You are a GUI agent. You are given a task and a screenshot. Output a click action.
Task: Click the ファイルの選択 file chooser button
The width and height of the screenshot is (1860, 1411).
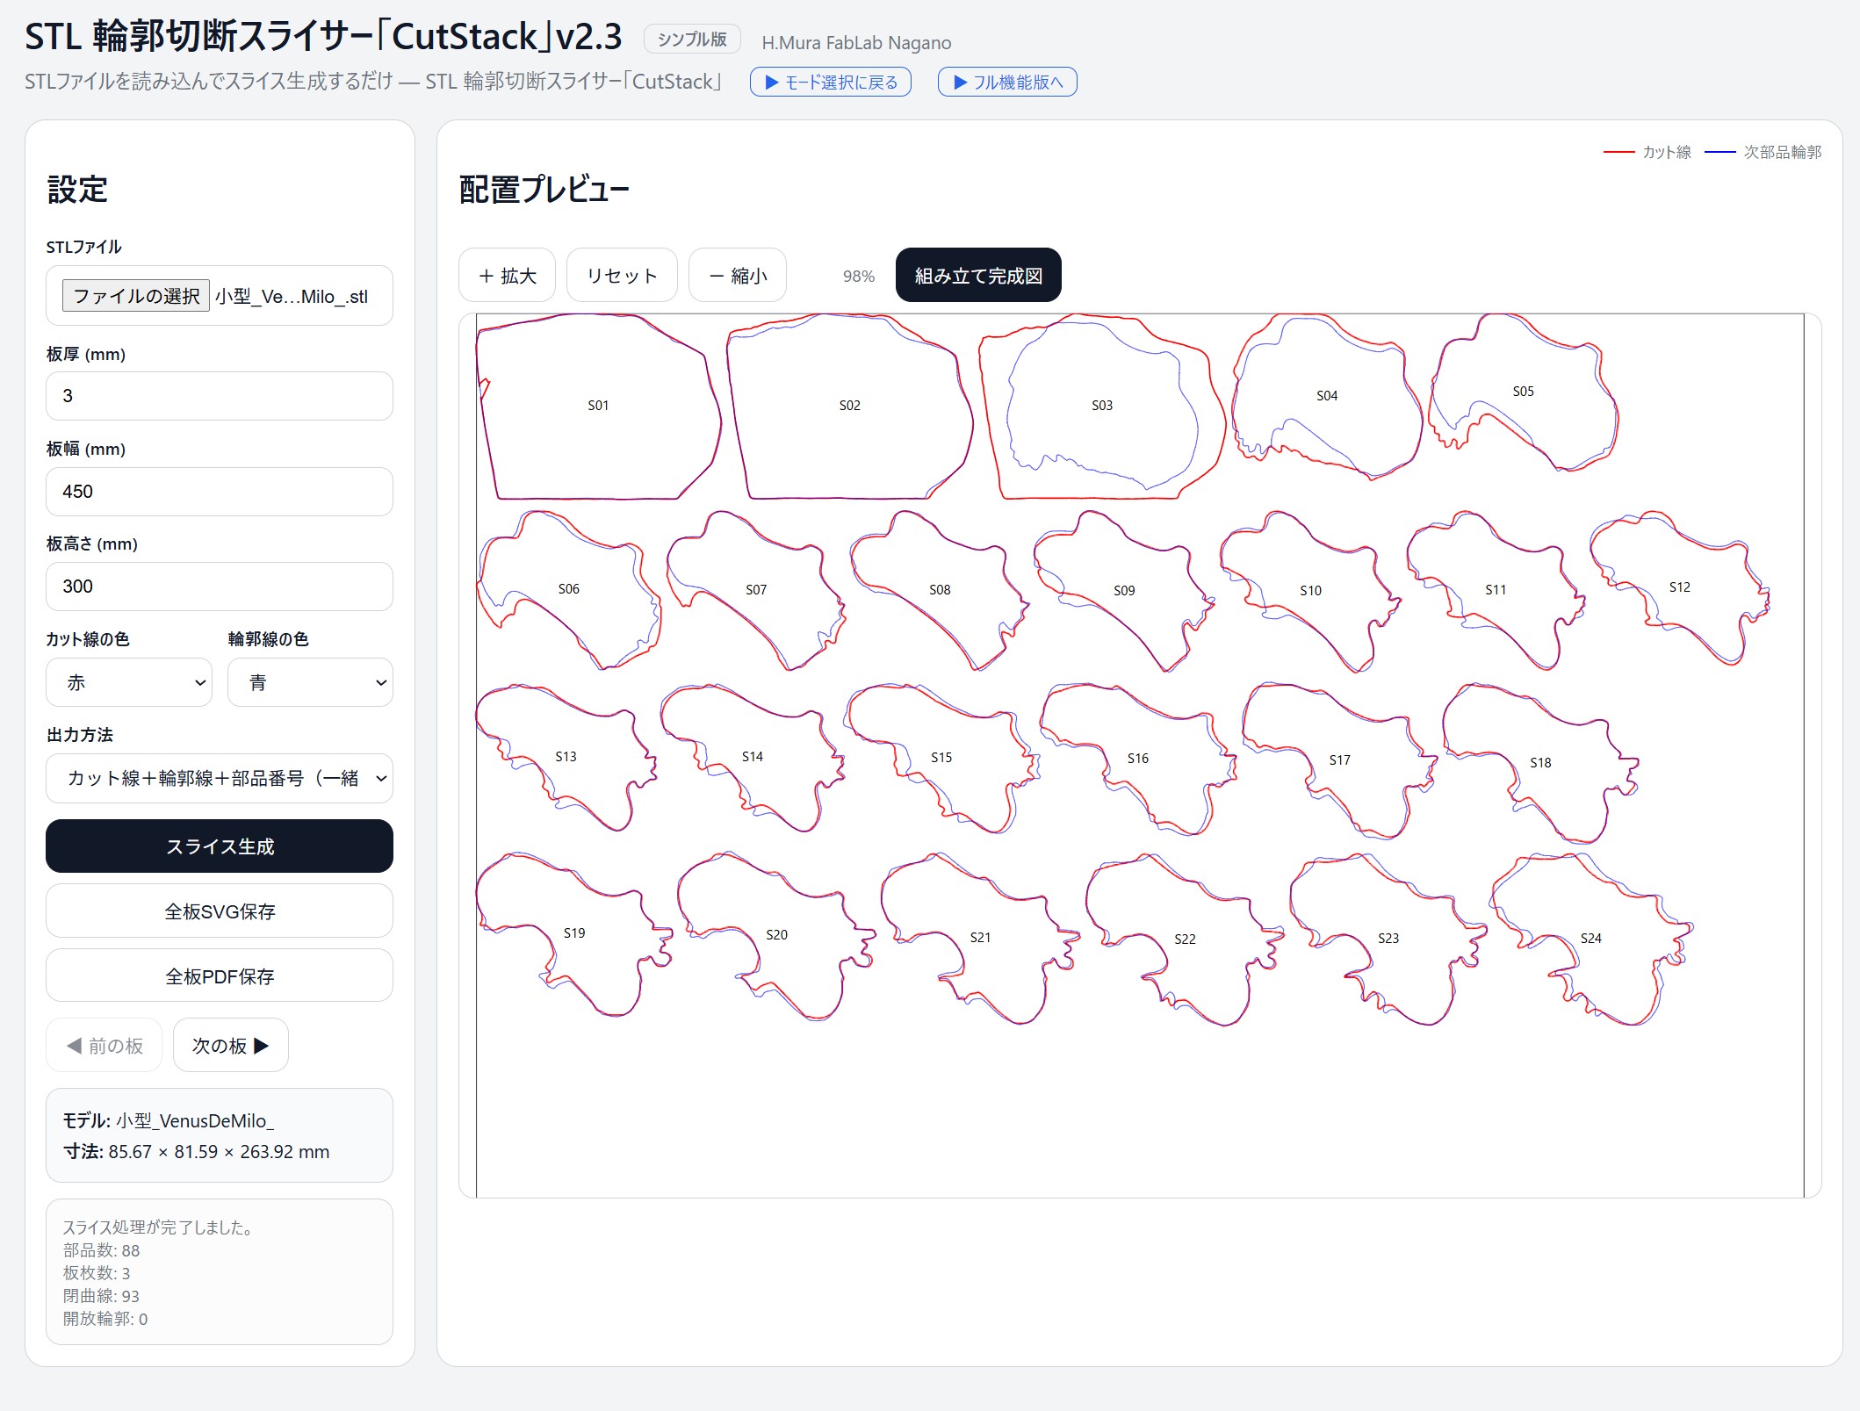(x=136, y=296)
